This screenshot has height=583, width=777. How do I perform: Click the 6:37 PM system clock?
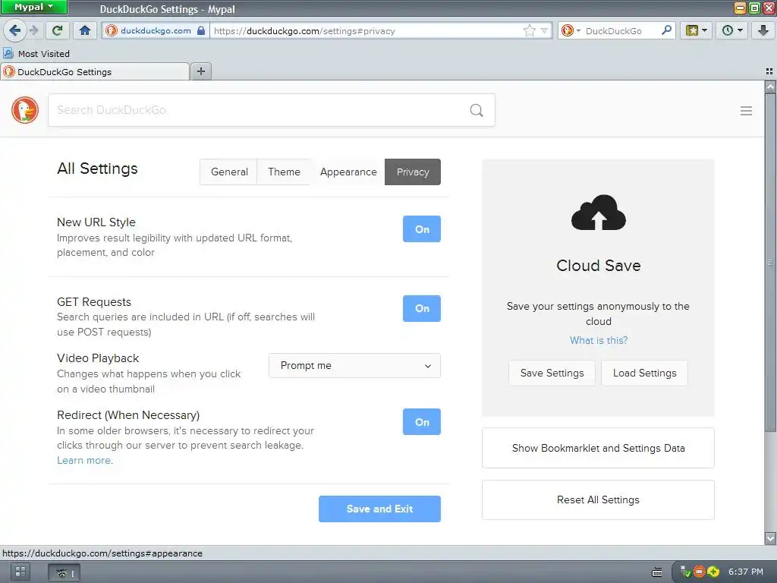pos(745,572)
